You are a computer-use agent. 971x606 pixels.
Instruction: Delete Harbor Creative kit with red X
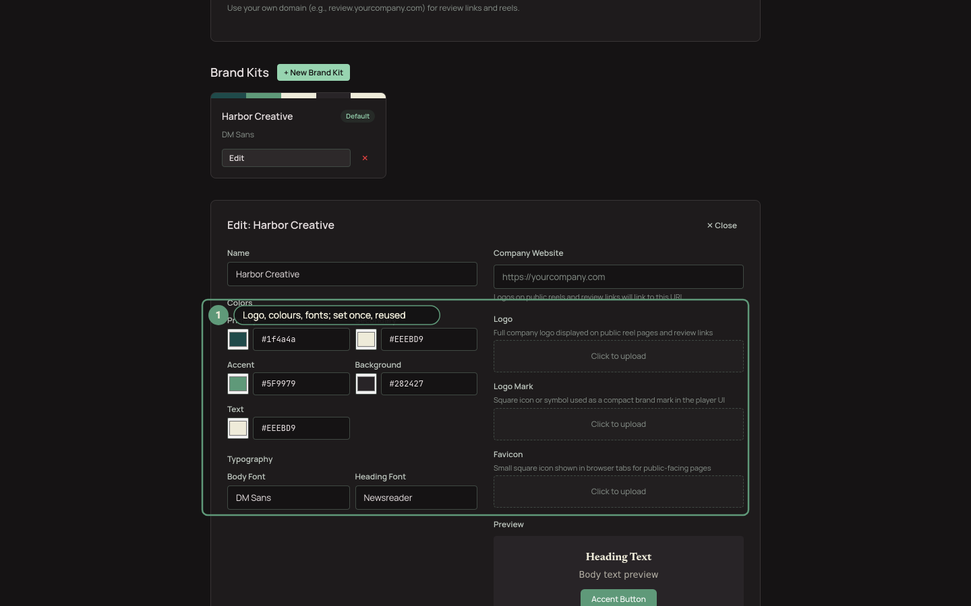click(365, 158)
